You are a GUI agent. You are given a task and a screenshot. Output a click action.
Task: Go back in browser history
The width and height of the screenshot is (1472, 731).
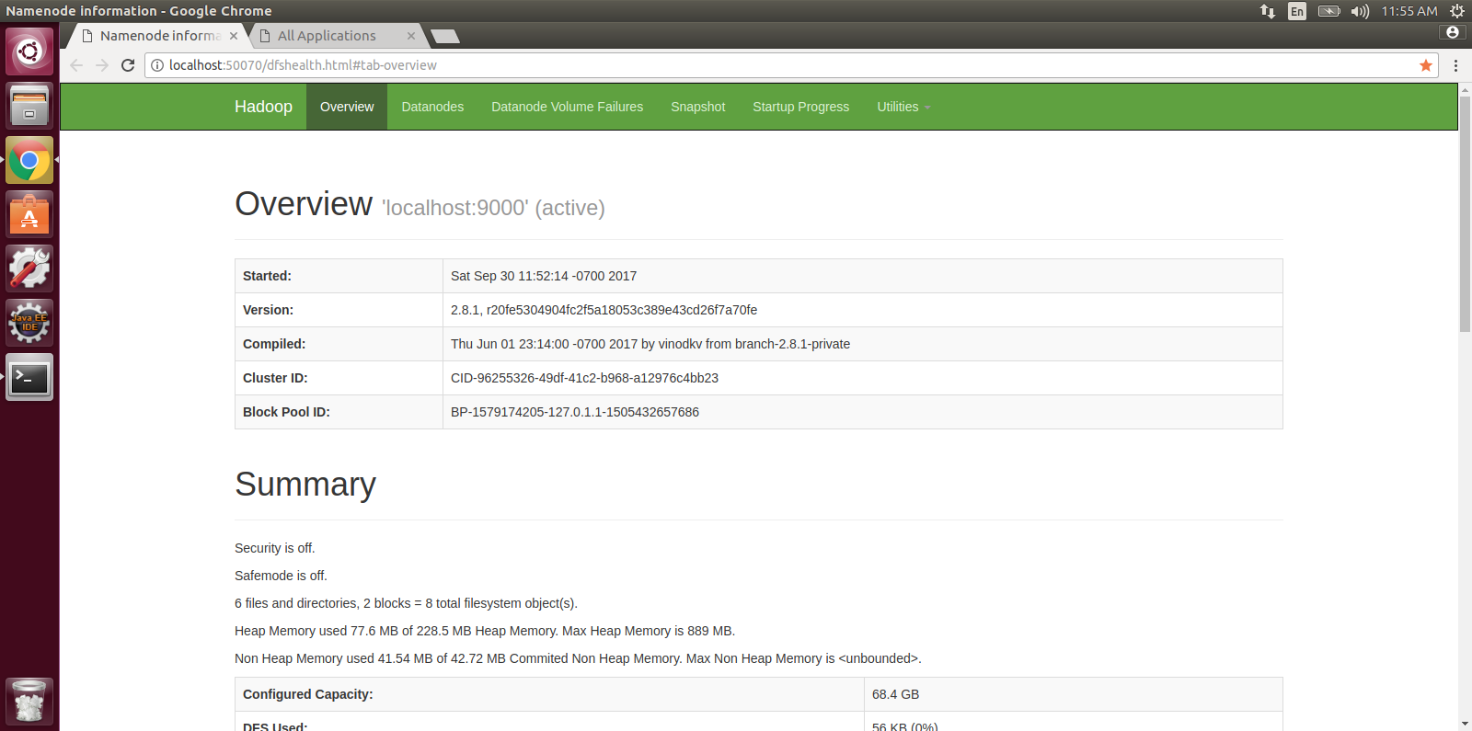[76, 65]
